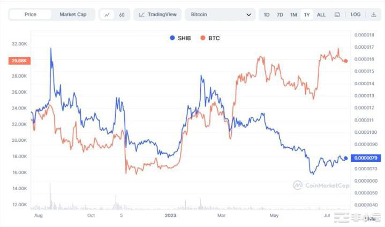385x227 pixels.
Task: Switch to candlestick chart view
Action: tap(122, 14)
